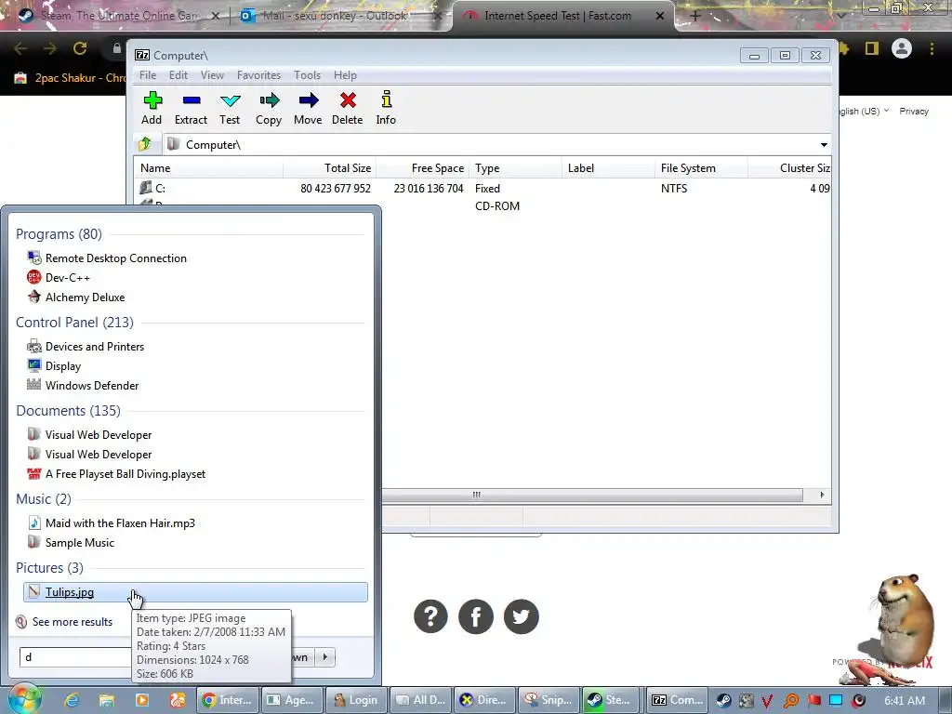Open Tulips.jpg picture result

click(195, 592)
